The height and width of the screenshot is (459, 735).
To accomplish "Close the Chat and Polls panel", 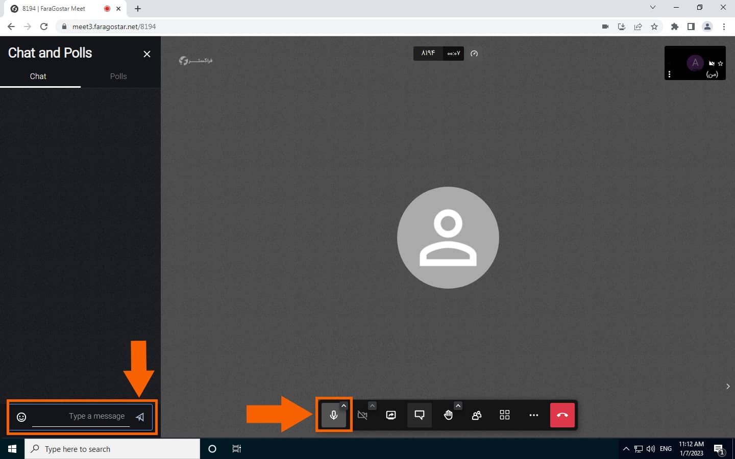I will click(x=147, y=54).
